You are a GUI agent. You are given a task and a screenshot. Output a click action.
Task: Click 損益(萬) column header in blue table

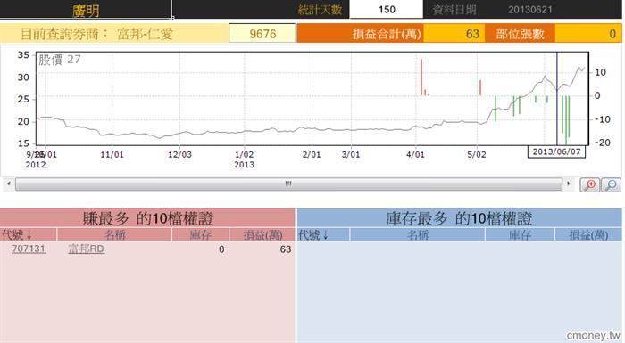point(588,235)
